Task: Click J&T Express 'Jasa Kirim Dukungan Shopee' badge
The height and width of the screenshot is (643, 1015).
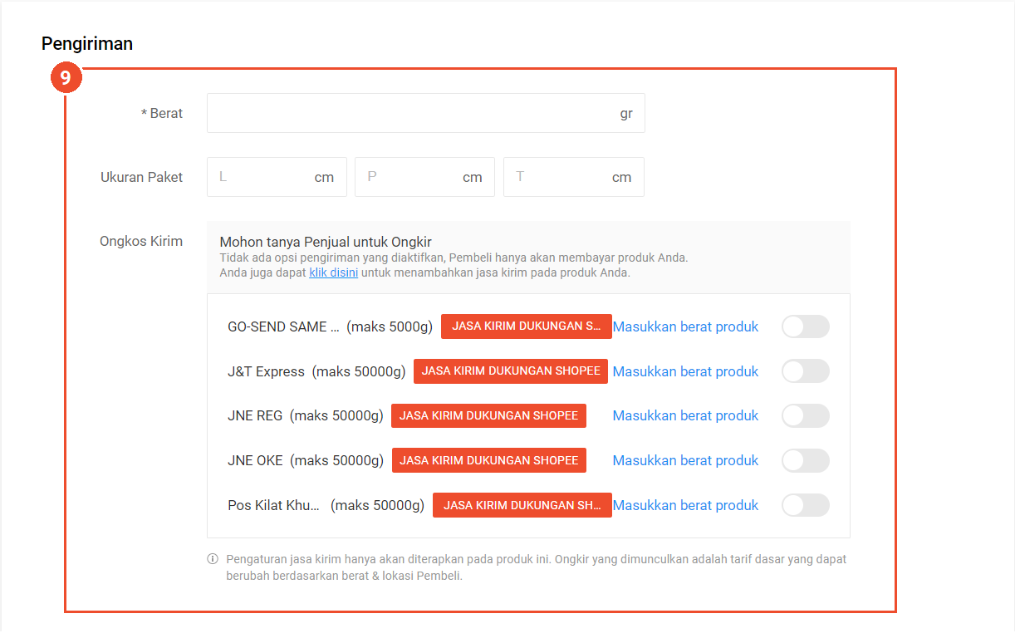Action: (x=511, y=371)
